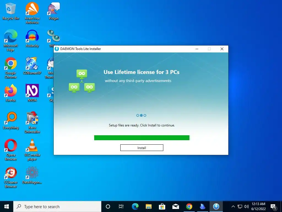Image resolution: width=282 pixels, height=212 pixels.
Task: Select the Revo Uninstaller desktop shortcut
Action: 32,122
